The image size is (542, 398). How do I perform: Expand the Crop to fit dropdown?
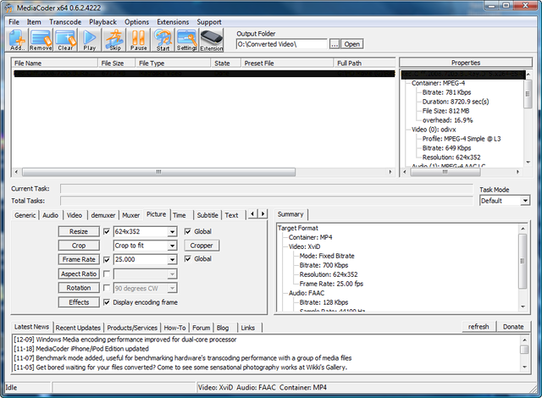pos(173,246)
